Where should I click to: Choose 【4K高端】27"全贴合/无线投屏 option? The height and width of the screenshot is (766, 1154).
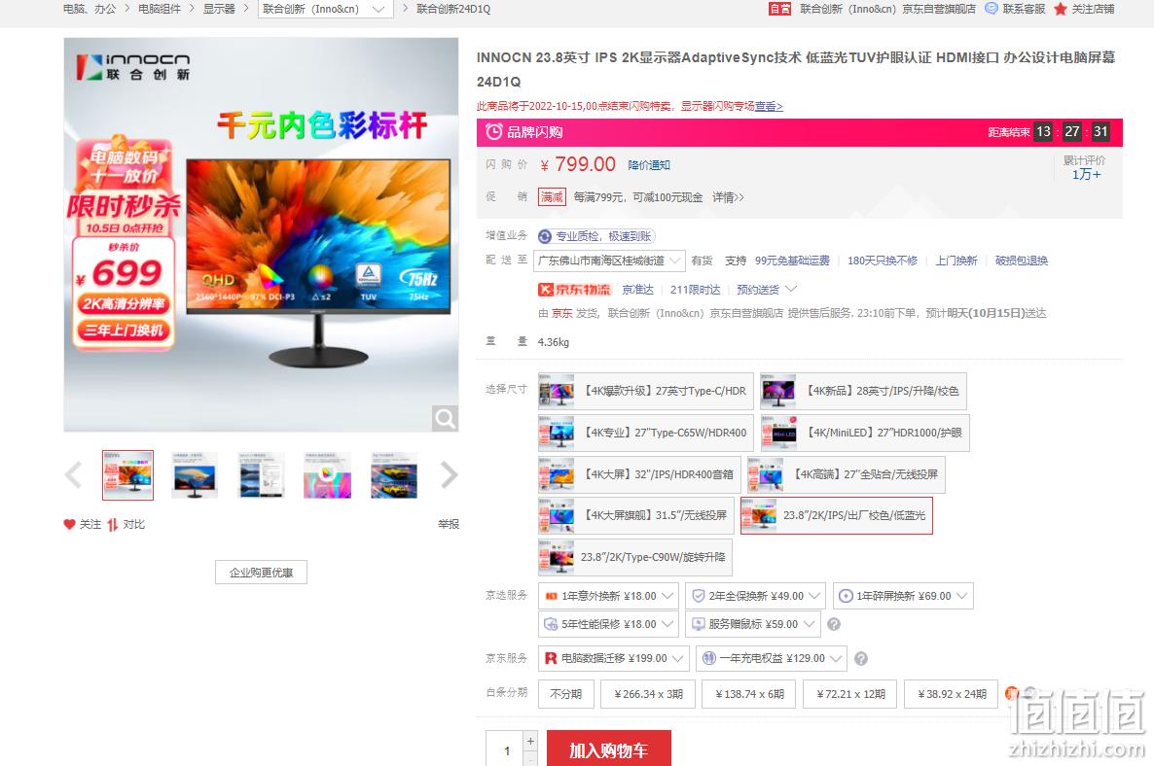click(847, 475)
